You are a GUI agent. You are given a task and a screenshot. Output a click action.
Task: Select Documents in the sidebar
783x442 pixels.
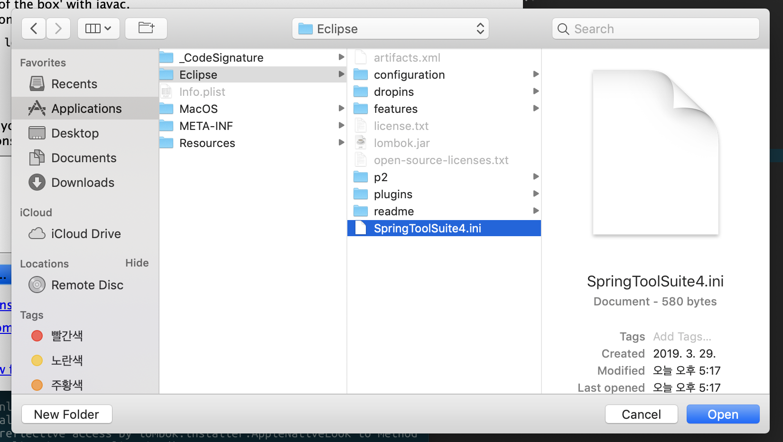[x=85, y=158]
